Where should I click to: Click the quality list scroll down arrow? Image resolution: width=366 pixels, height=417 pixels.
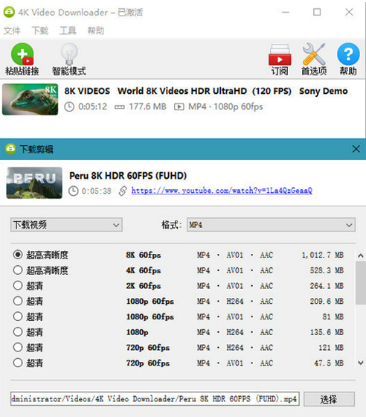point(361,363)
